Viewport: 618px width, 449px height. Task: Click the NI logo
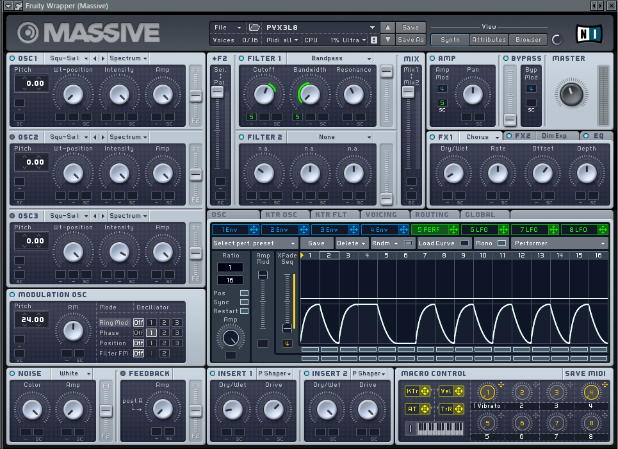(x=589, y=34)
